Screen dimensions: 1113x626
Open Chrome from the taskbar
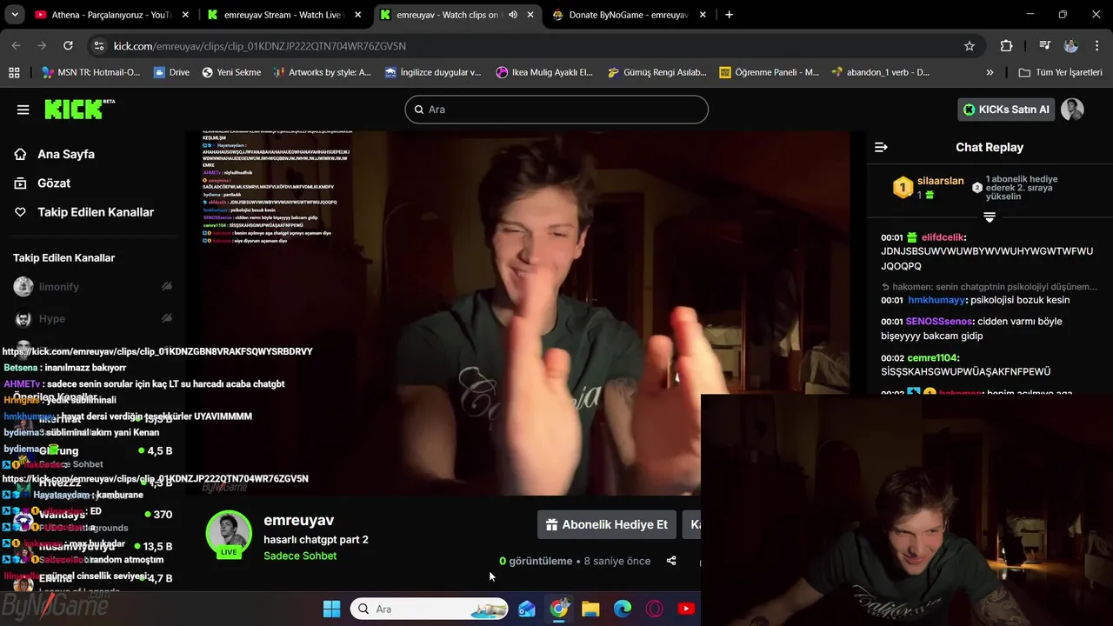559,609
